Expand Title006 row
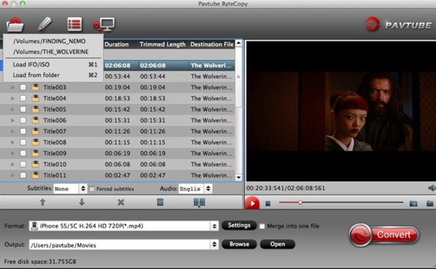This screenshot has height=269, width=436. 13,120
